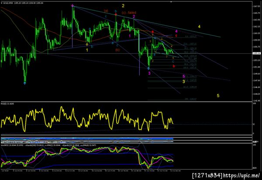Image resolution: width=262 pixels, height=180 pixels.
Task: Click the magenta wave 3 label
Action: 149,73
